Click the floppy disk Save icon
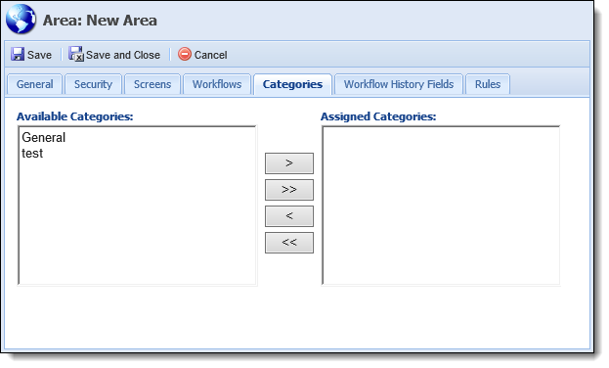This screenshot has height=368, width=609. pos(18,54)
